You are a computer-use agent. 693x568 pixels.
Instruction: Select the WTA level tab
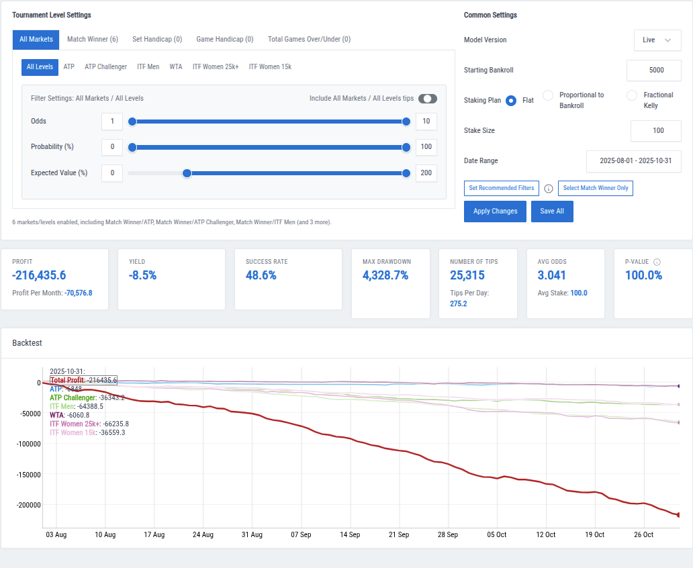175,66
